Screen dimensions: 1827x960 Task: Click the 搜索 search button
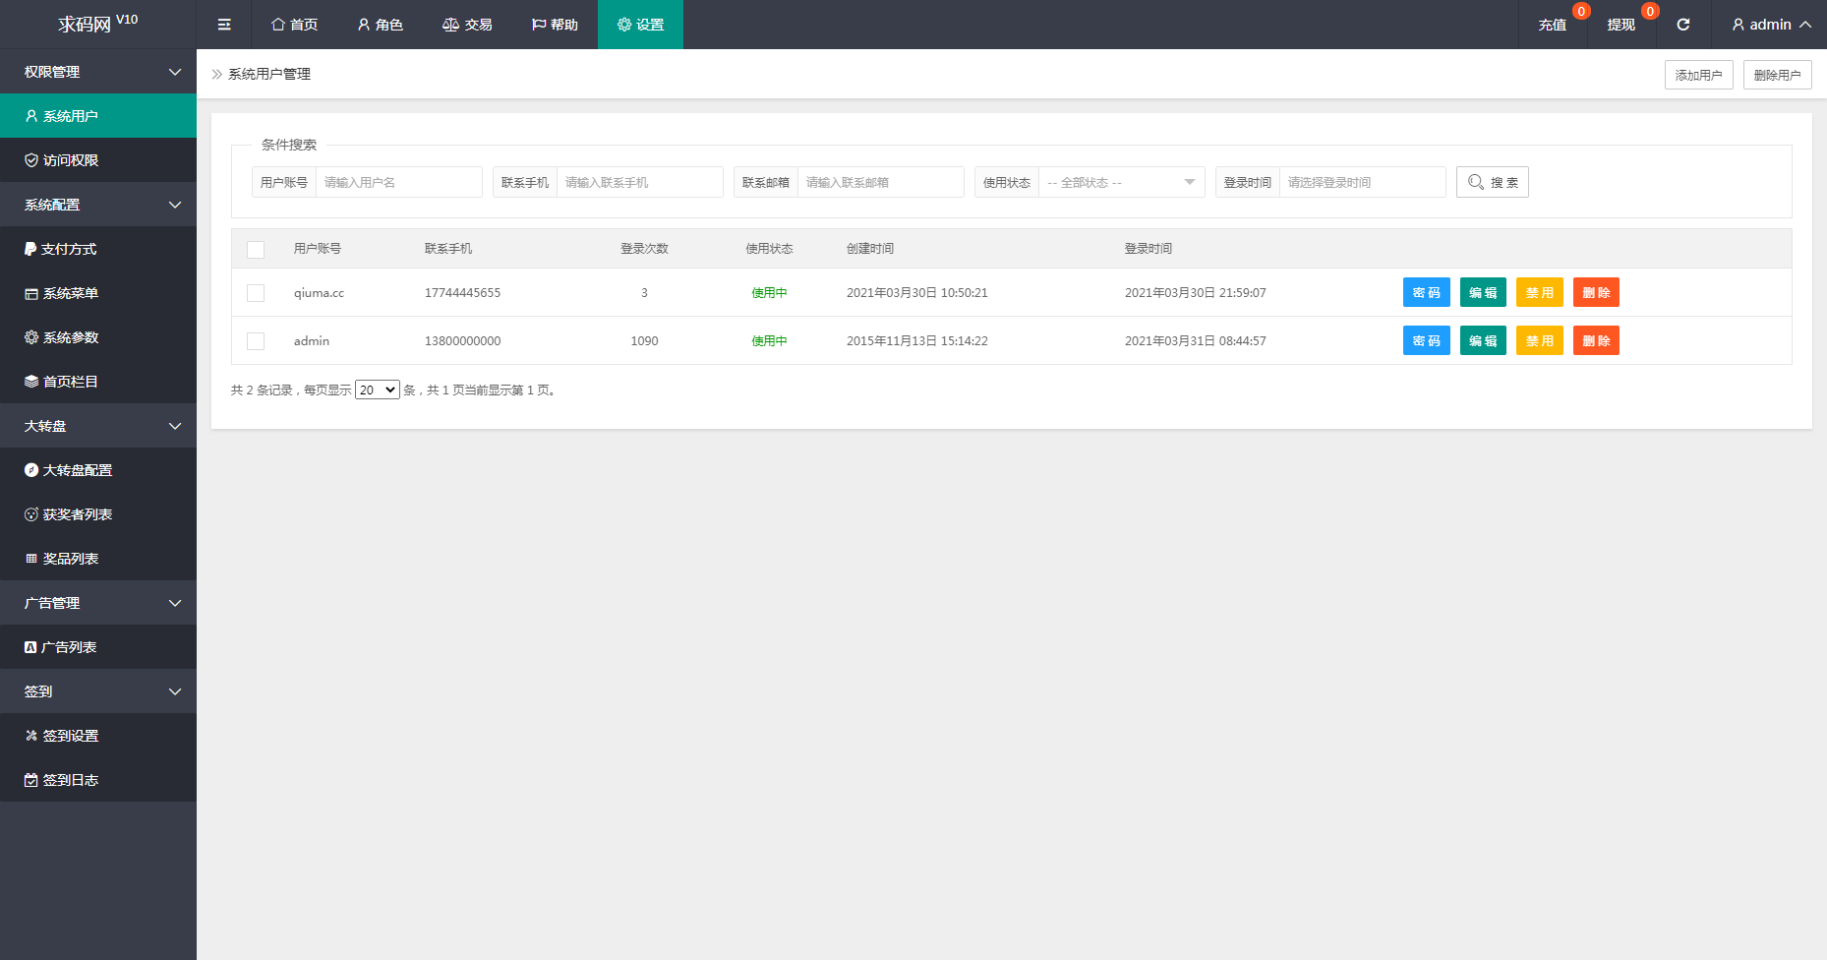1492,182
